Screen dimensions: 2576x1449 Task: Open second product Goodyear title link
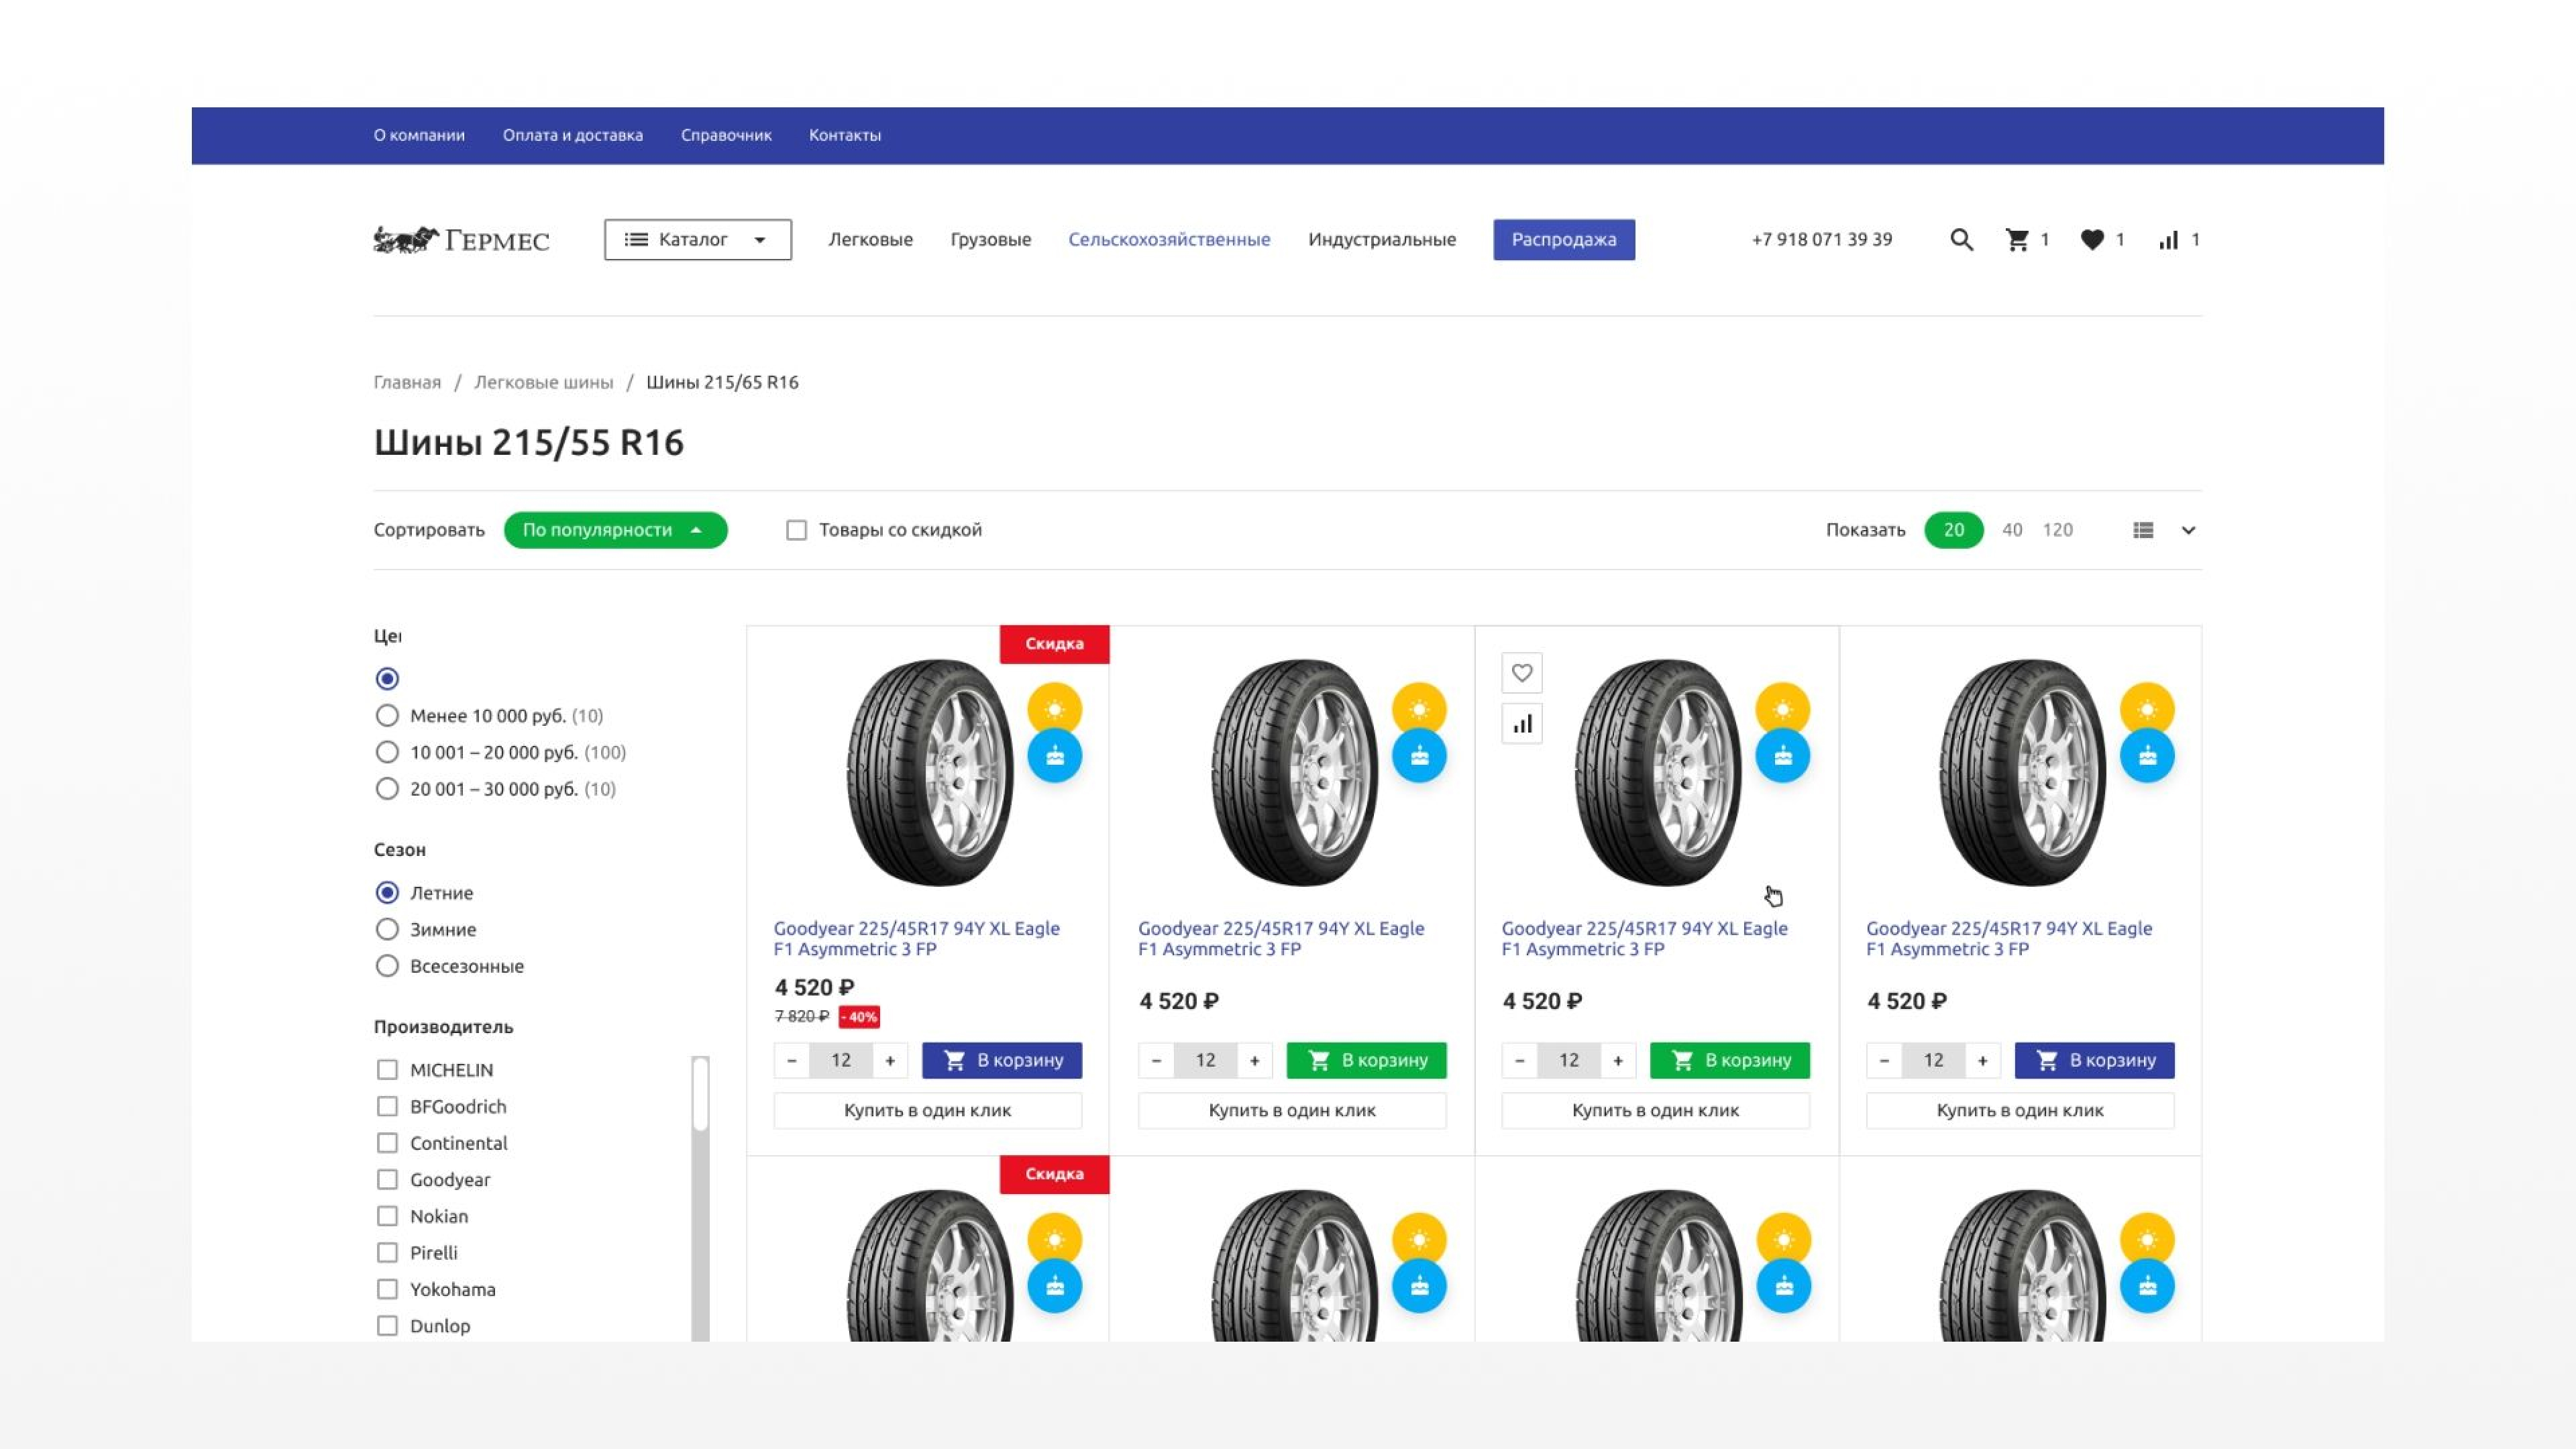(x=1281, y=939)
